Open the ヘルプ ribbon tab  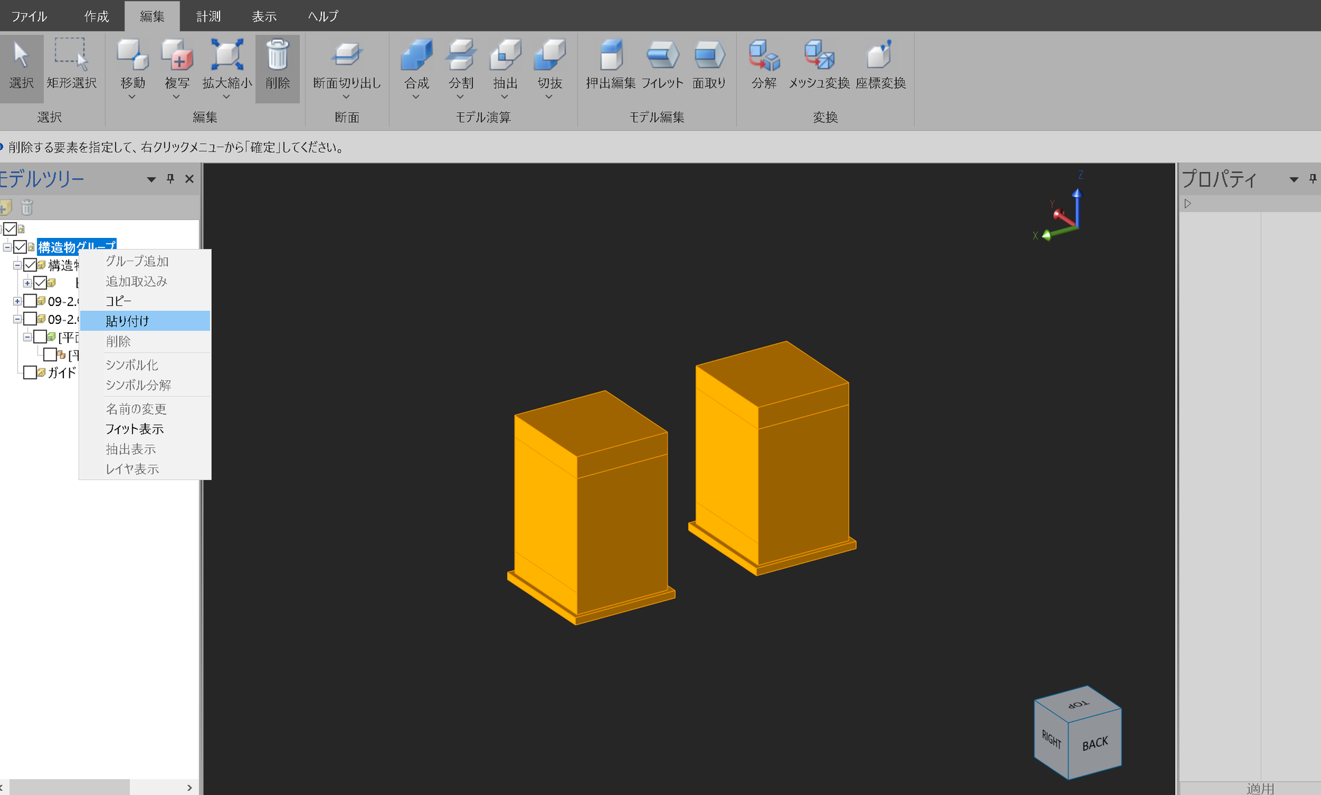[x=323, y=16]
